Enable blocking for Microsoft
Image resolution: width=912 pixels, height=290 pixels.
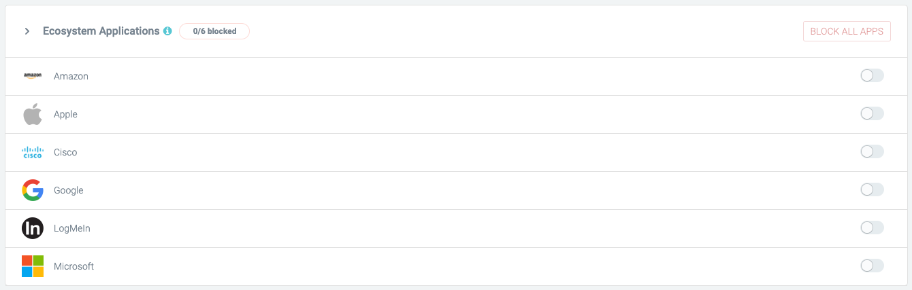point(872,266)
